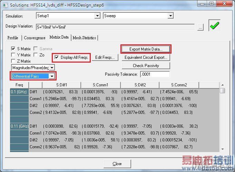
Task: Close the Solutions dialog with Close button
Action: pos(117,164)
